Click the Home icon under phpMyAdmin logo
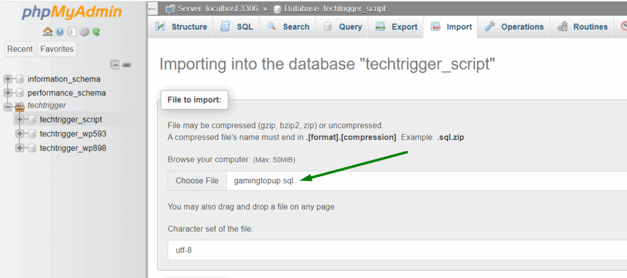This screenshot has width=627, height=278. tap(47, 32)
